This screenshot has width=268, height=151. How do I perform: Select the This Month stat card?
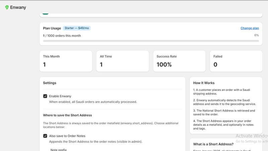(66, 61)
